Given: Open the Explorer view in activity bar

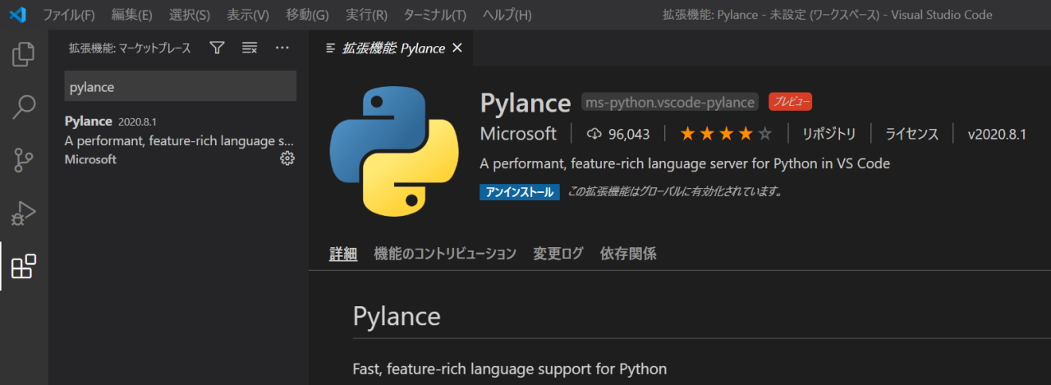Looking at the screenshot, I should click(24, 54).
